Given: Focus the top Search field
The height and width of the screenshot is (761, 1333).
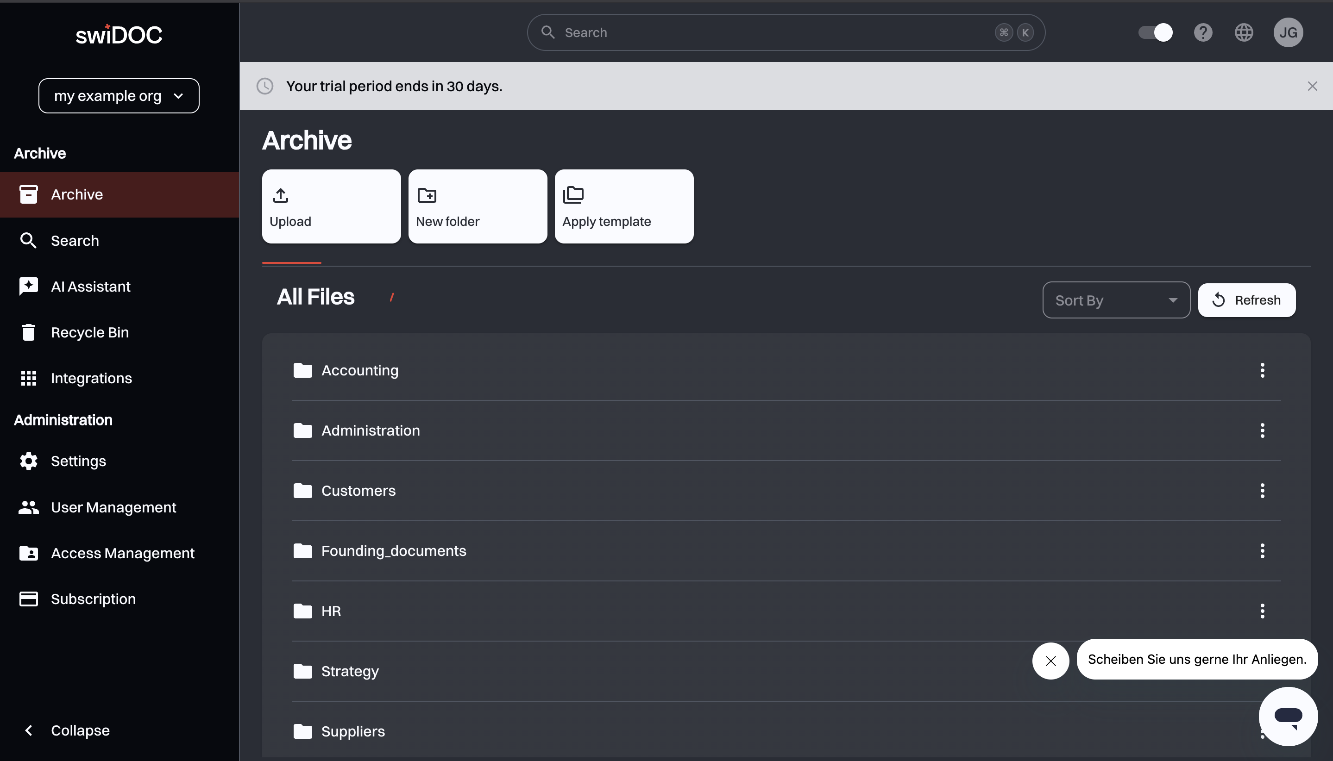Looking at the screenshot, I should tap(786, 32).
